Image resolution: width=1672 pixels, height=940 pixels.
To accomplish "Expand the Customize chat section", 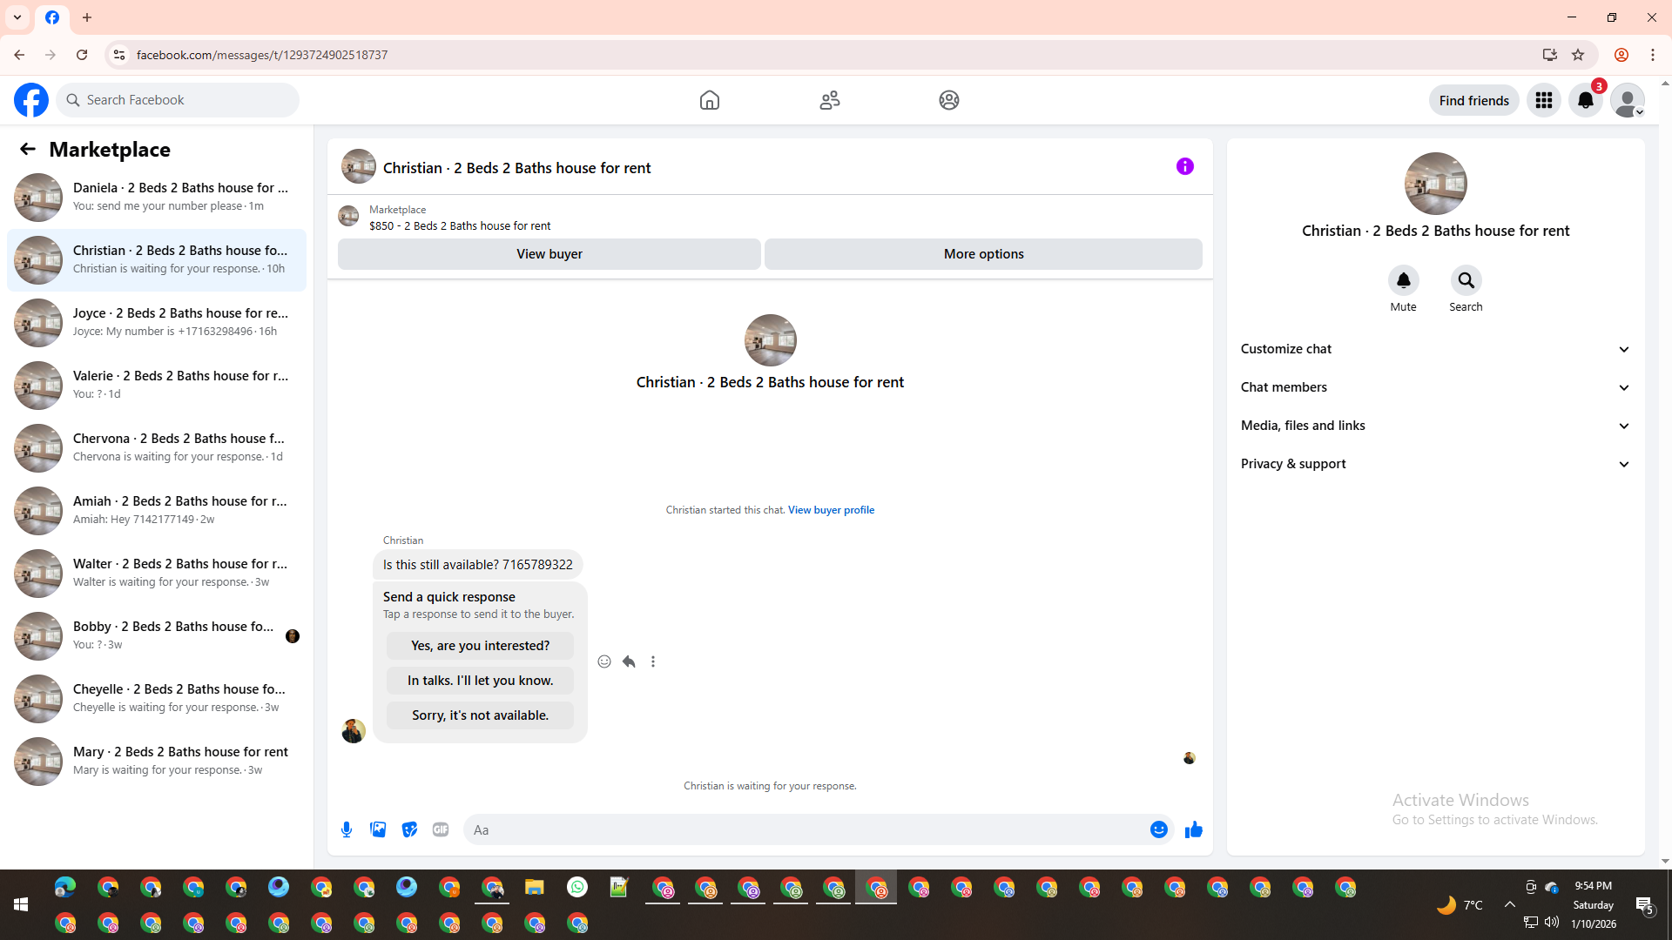I will pos(1435,349).
